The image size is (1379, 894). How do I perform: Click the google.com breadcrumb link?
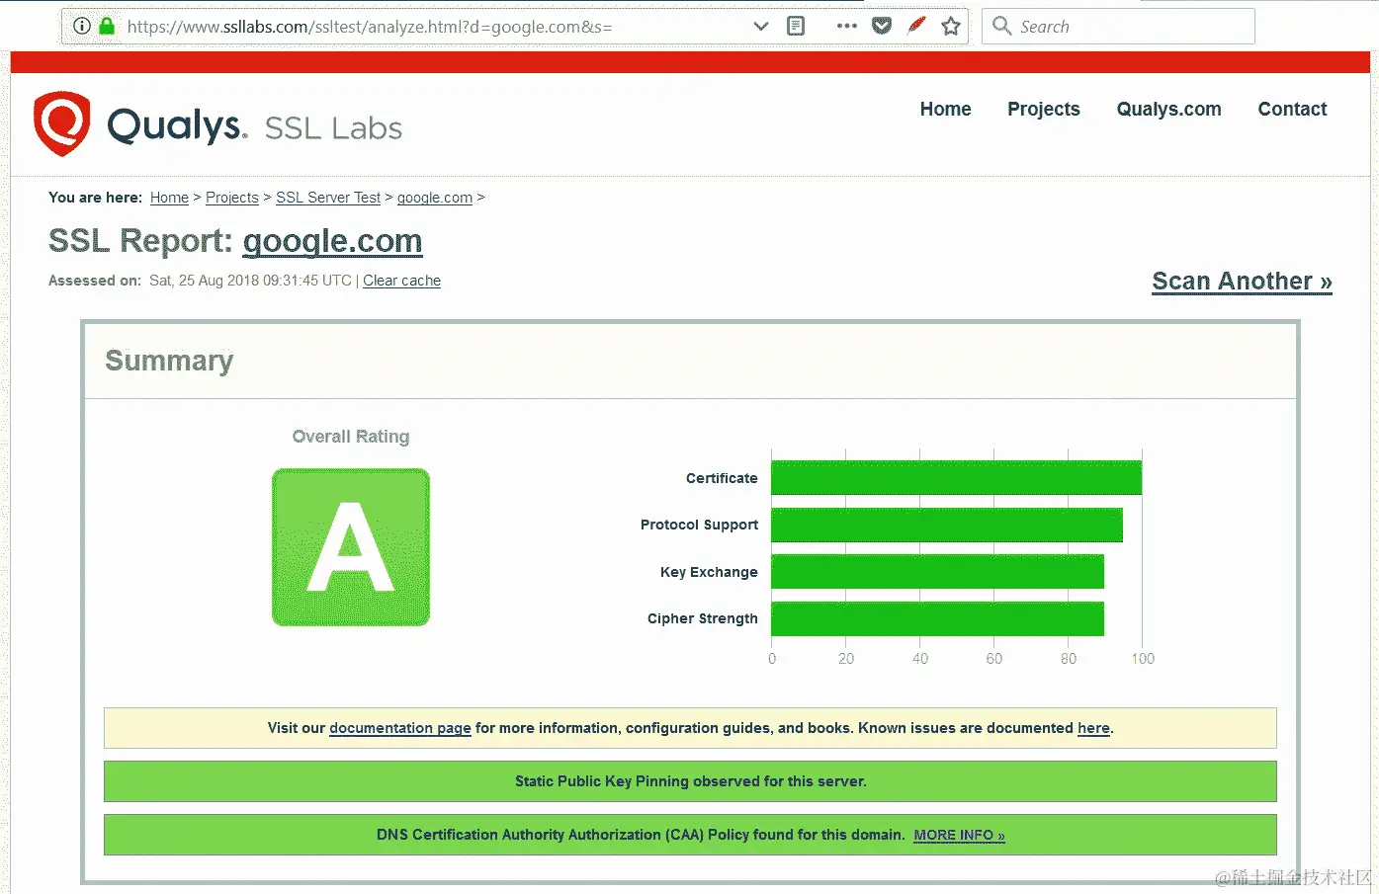click(x=435, y=198)
